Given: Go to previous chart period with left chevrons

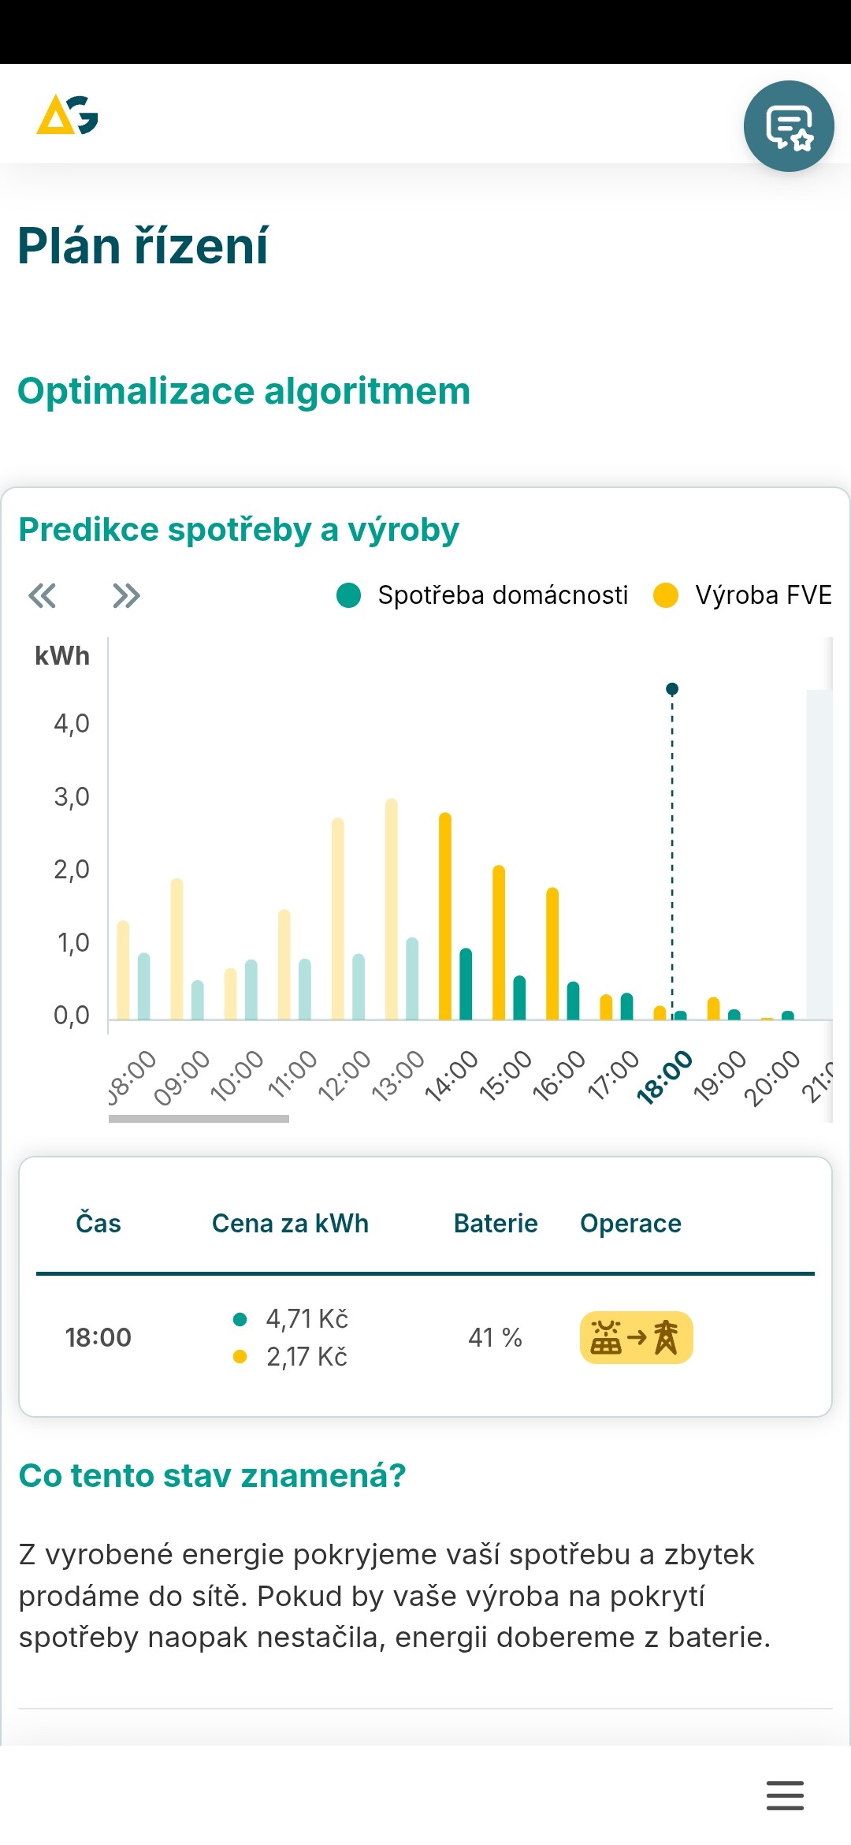Looking at the screenshot, I should point(43,595).
